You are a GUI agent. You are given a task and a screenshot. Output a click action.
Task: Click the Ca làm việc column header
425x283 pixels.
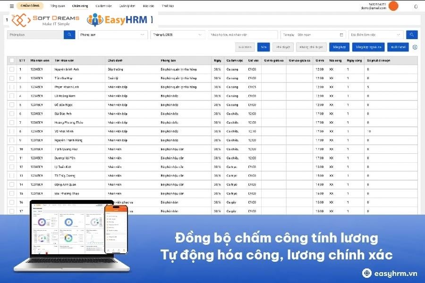[x=235, y=61]
